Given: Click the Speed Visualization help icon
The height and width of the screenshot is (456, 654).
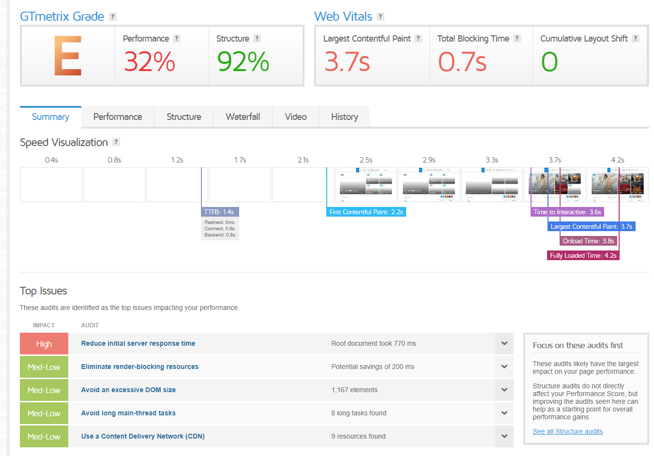Looking at the screenshot, I should coord(116,142).
